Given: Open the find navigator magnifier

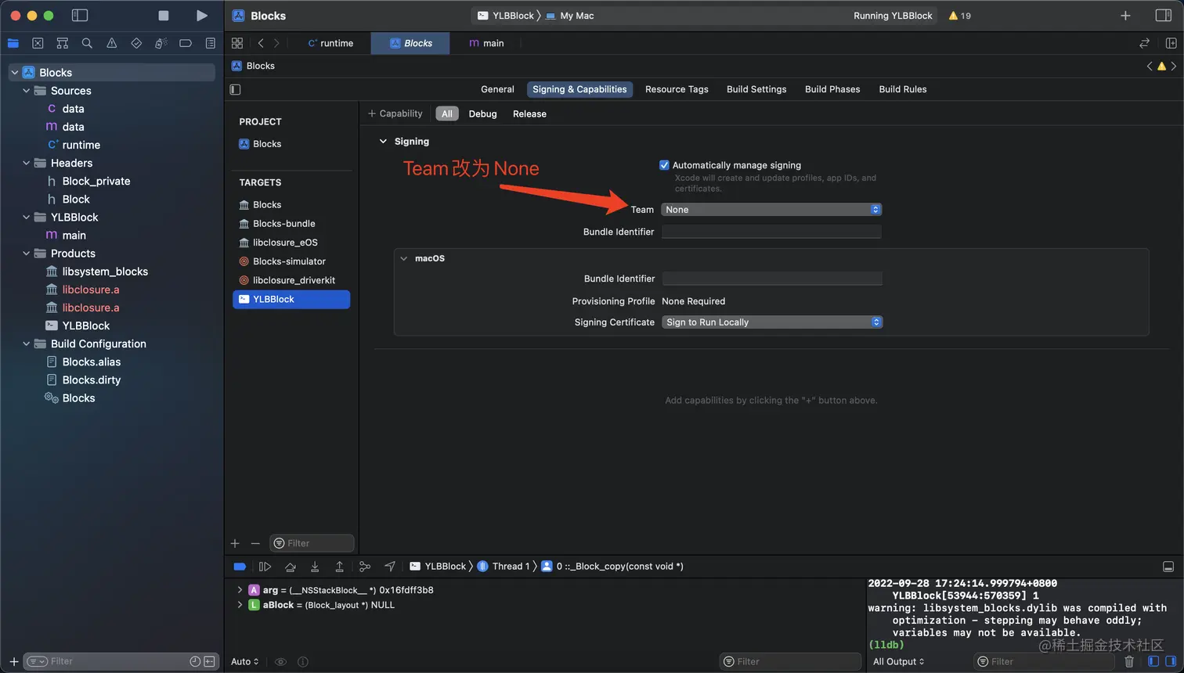Looking at the screenshot, I should click(x=87, y=43).
